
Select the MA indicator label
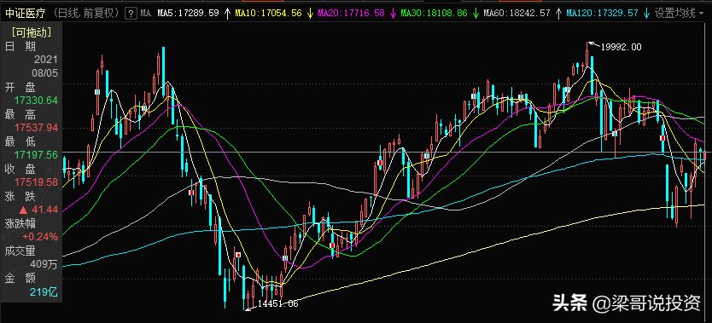[x=146, y=13]
